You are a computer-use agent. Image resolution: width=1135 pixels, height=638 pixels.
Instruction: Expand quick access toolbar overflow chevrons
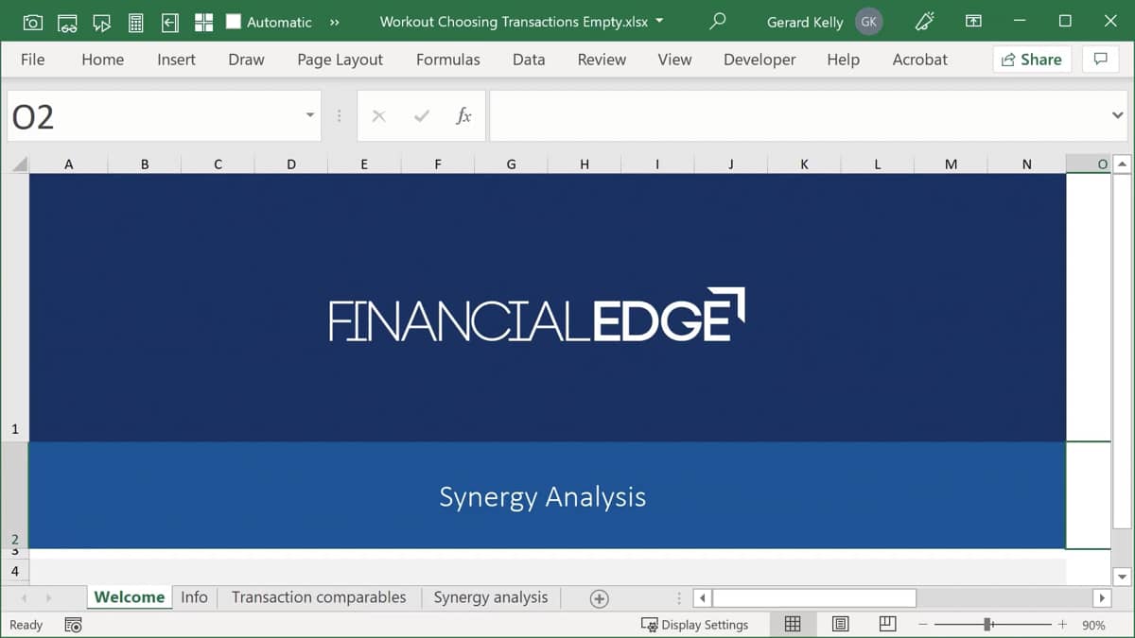[x=335, y=22]
